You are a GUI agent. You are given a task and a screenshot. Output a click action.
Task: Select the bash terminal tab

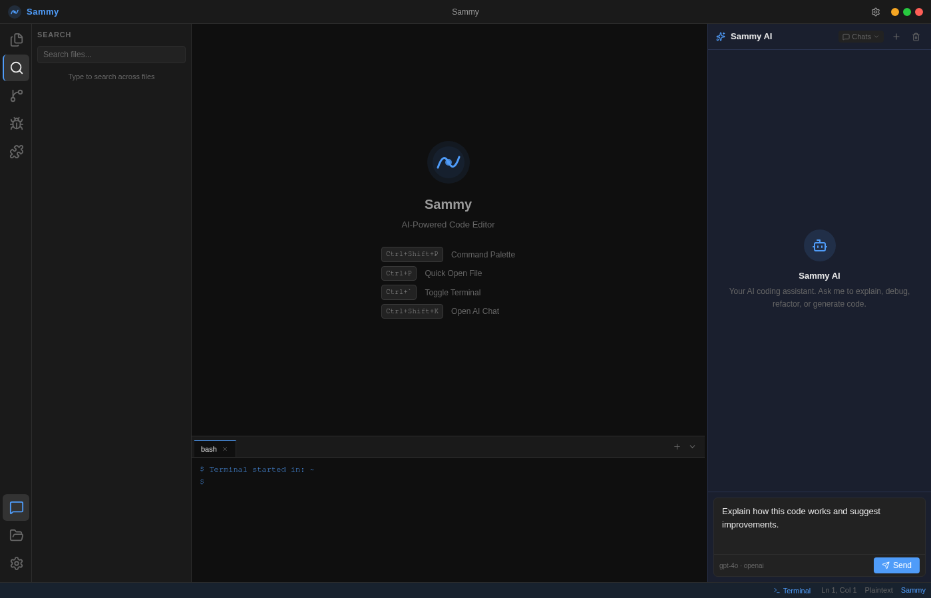[208, 449]
